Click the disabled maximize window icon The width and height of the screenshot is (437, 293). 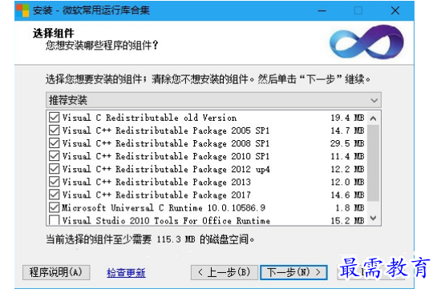point(358,10)
